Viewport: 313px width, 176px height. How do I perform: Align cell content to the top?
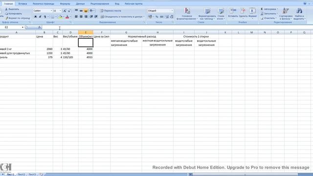click(x=76, y=11)
